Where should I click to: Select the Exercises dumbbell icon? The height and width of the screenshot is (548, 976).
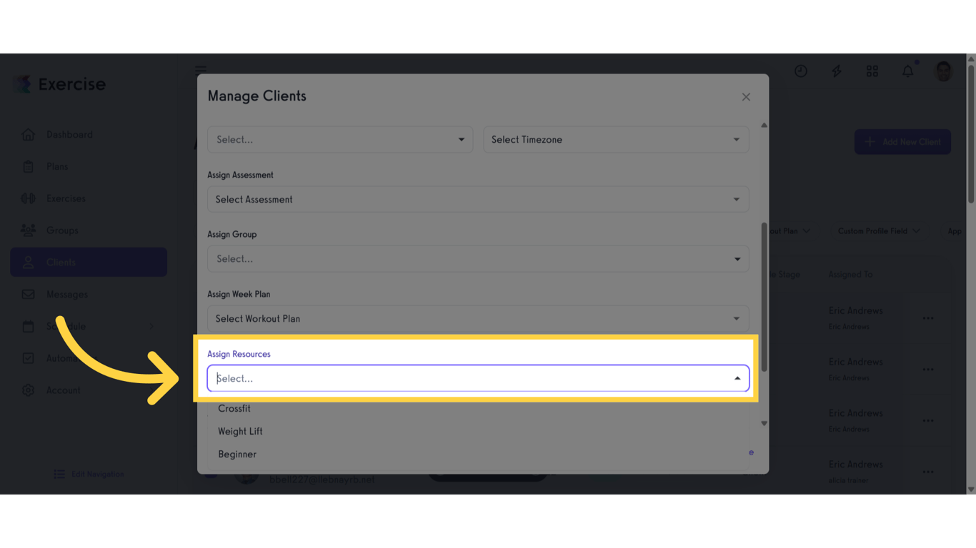click(28, 198)
